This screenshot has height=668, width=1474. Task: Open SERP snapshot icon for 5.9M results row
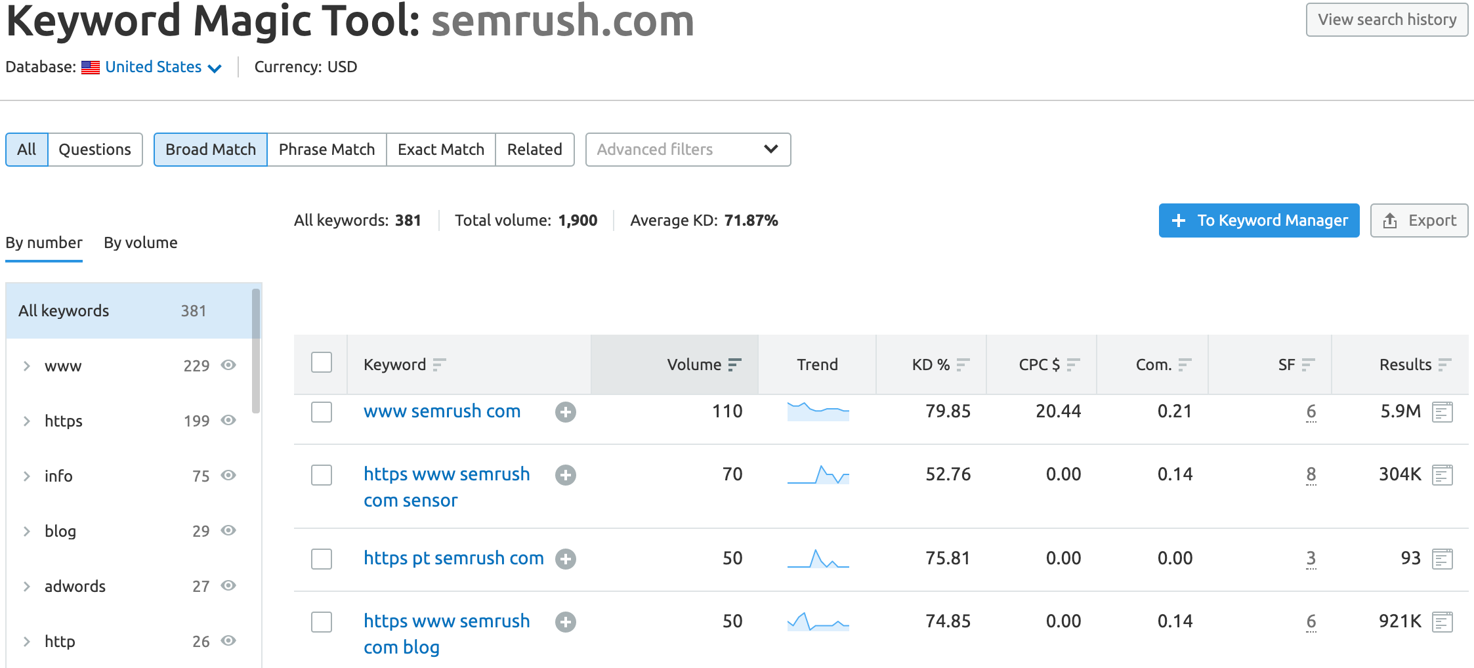[1442, 412]
